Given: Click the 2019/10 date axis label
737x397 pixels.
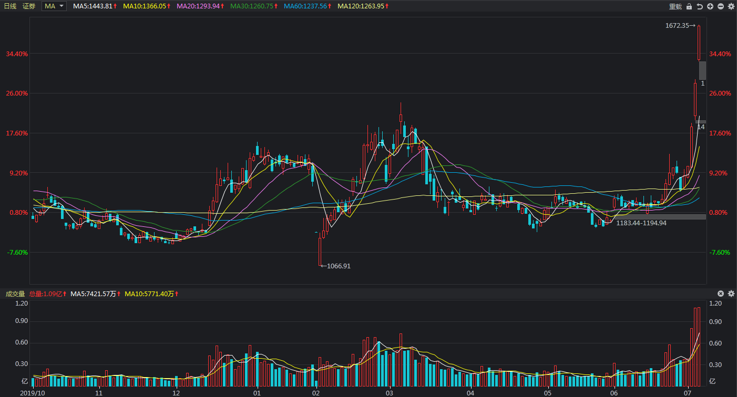Looking at the screenshot, I should coord(32,392).
